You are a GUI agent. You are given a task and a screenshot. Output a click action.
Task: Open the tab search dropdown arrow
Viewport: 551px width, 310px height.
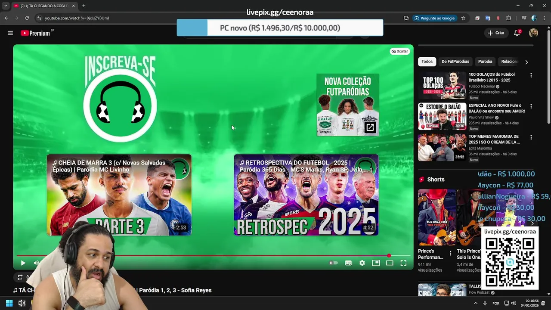point(6,6)
